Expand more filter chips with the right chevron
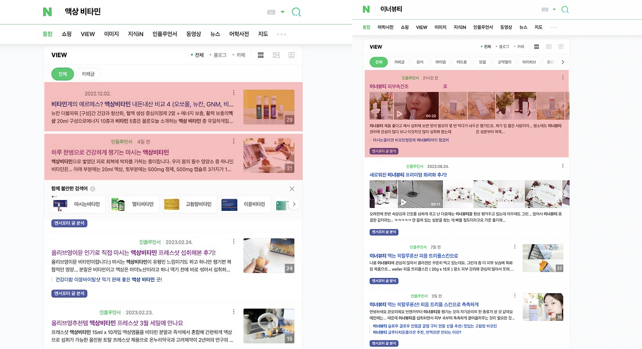 click(563, 62)
